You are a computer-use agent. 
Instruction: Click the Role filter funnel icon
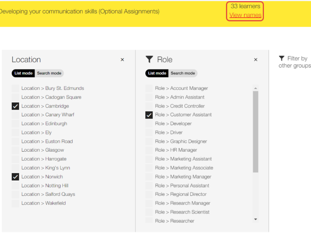149,59
